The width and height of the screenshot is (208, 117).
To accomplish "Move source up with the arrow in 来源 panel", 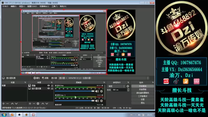I will pos(43,103).
